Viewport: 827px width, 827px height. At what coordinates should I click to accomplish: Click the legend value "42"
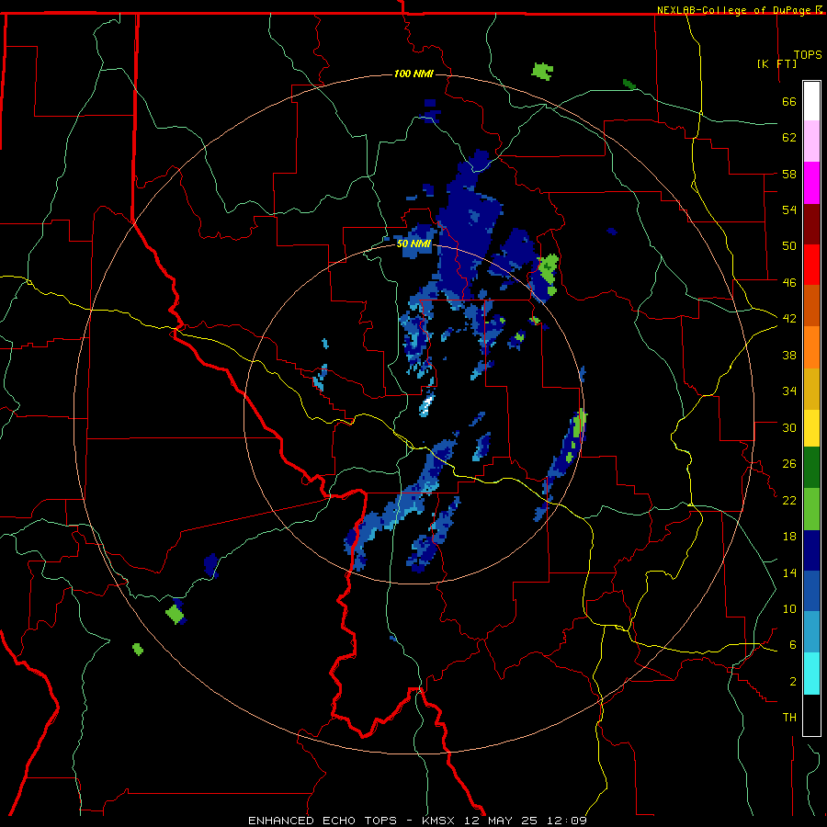click(x=789, y=319)
